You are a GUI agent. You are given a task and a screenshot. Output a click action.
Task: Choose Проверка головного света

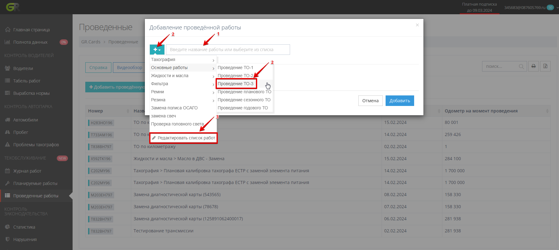(183, 124)
